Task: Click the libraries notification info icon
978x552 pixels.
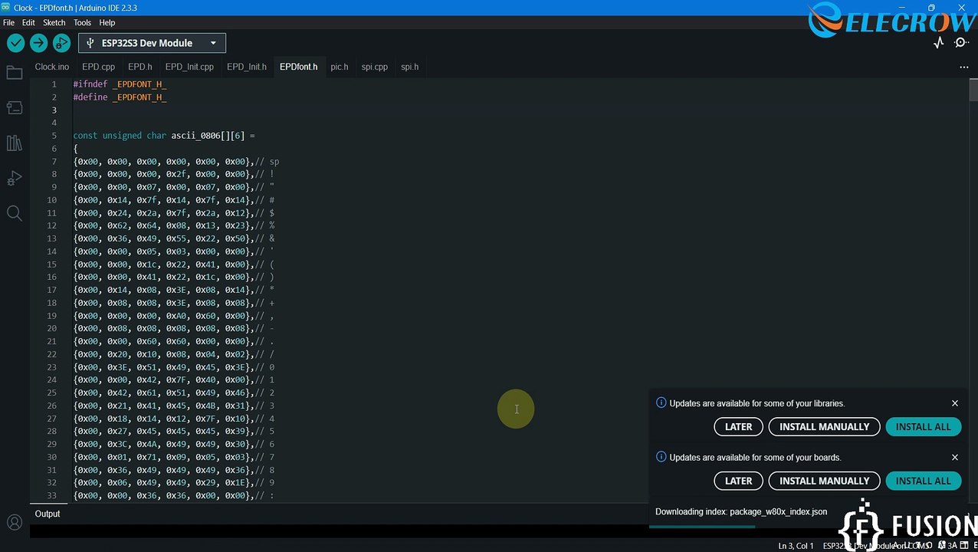Action: coord(661,402)
